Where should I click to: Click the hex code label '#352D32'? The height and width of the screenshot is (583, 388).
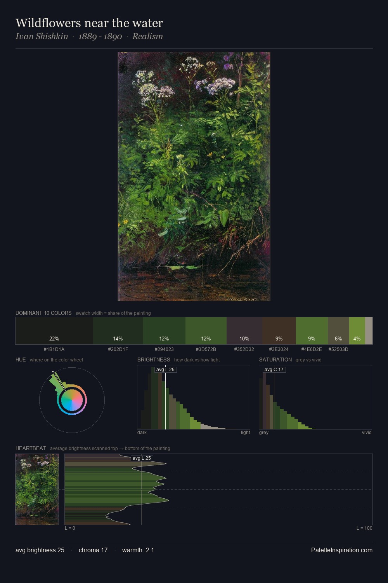[244, 349]
